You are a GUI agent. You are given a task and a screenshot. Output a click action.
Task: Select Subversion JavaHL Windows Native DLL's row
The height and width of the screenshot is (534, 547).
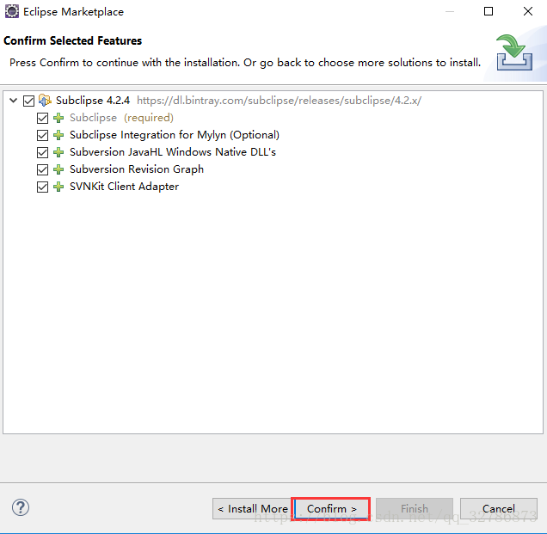tap(173, 152)
